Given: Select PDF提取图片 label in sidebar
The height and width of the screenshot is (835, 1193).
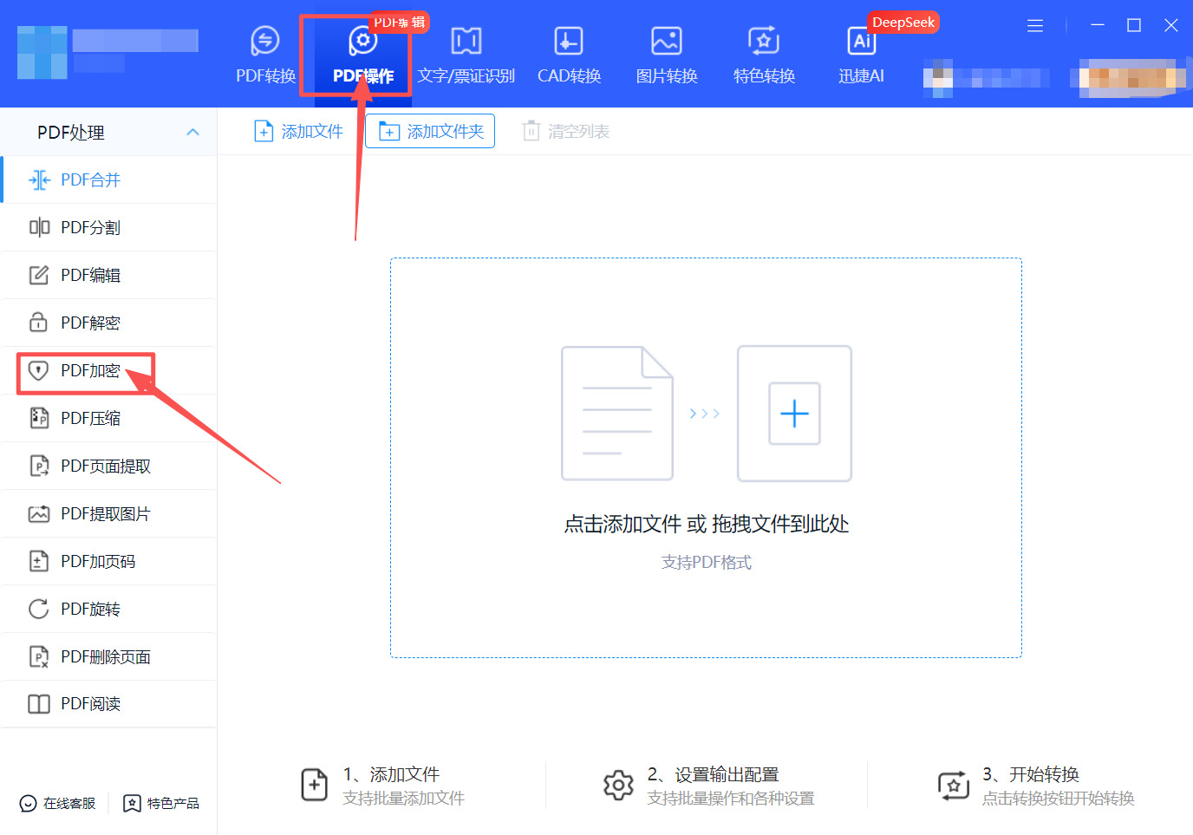Looking at the screenshot, I should [106, 513].
